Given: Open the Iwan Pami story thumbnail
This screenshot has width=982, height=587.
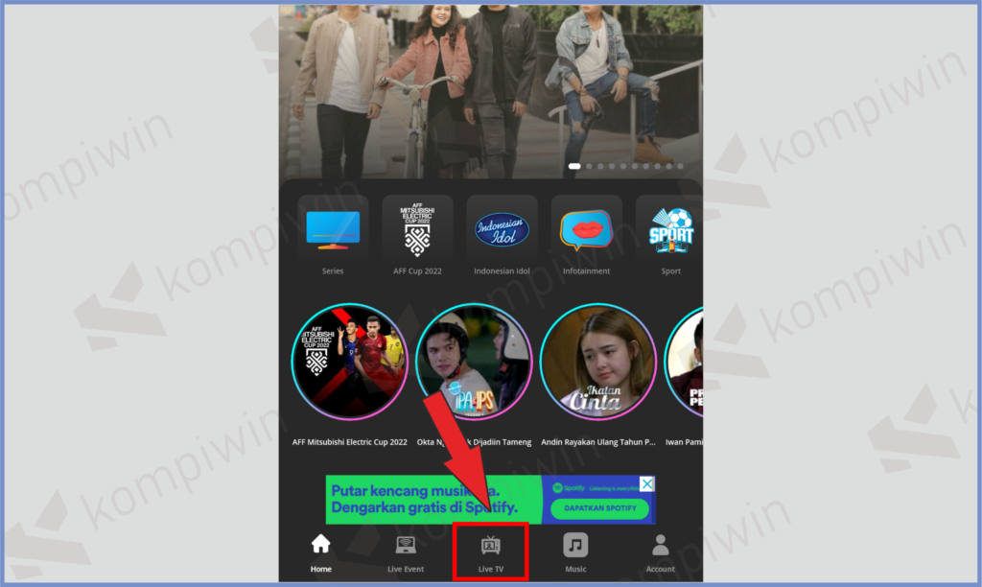Looking at the screenshot, I should click(684, 362).
